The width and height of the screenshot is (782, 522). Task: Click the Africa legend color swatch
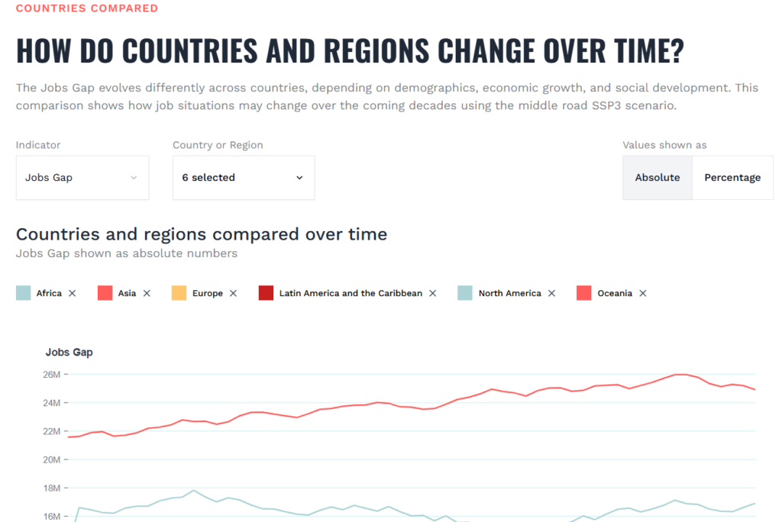[x=24, y=293]
